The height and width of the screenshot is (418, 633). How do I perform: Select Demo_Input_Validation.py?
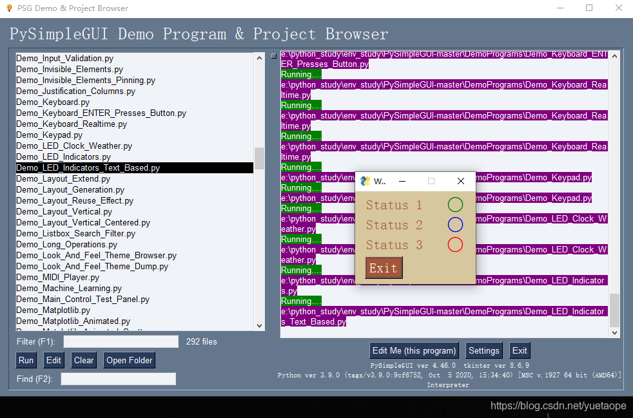click(x=135, y=59)
